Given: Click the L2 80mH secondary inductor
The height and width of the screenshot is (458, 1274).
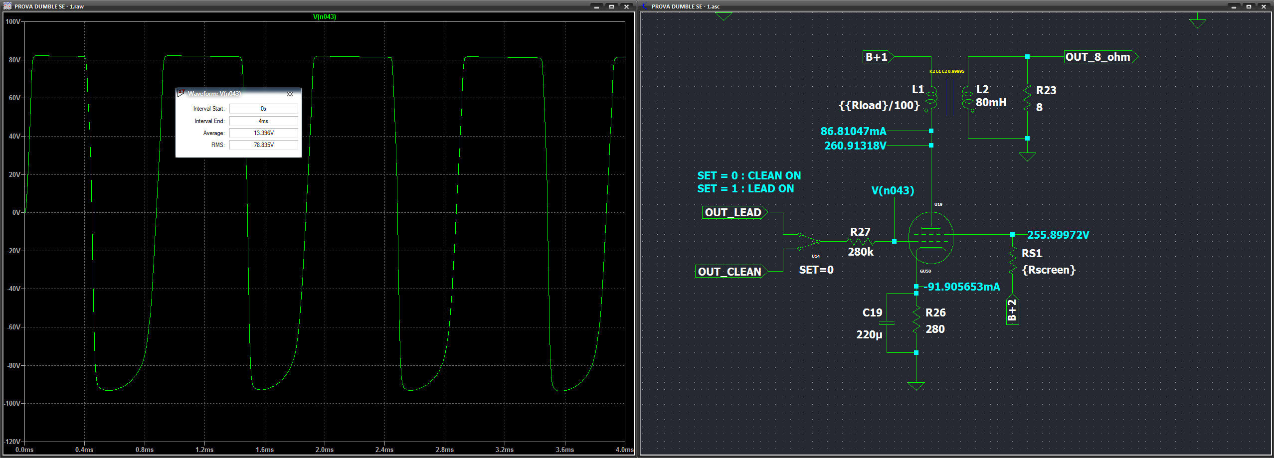Looking at the screenshot, I should [x=967, y=98].
